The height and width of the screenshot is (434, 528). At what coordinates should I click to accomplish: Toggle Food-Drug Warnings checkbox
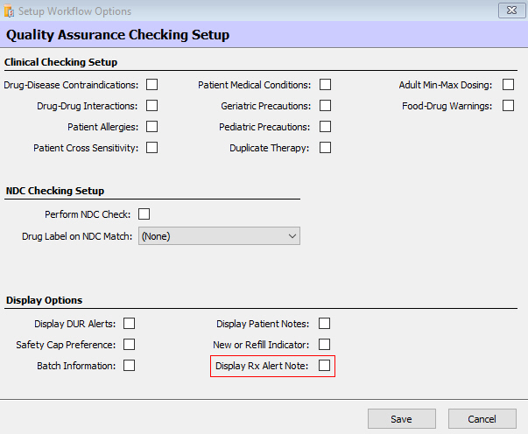(x=508, y=106)
